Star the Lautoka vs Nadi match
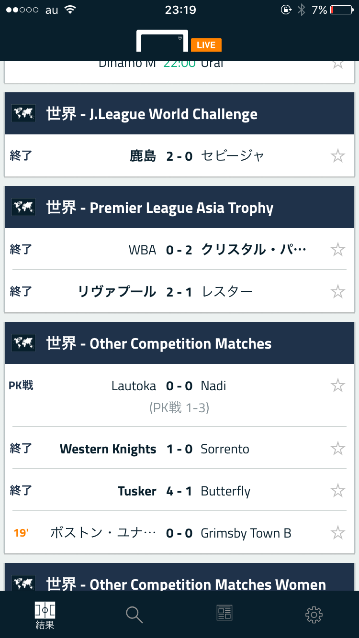The image size is (359, 638). (x=338, y=385)
